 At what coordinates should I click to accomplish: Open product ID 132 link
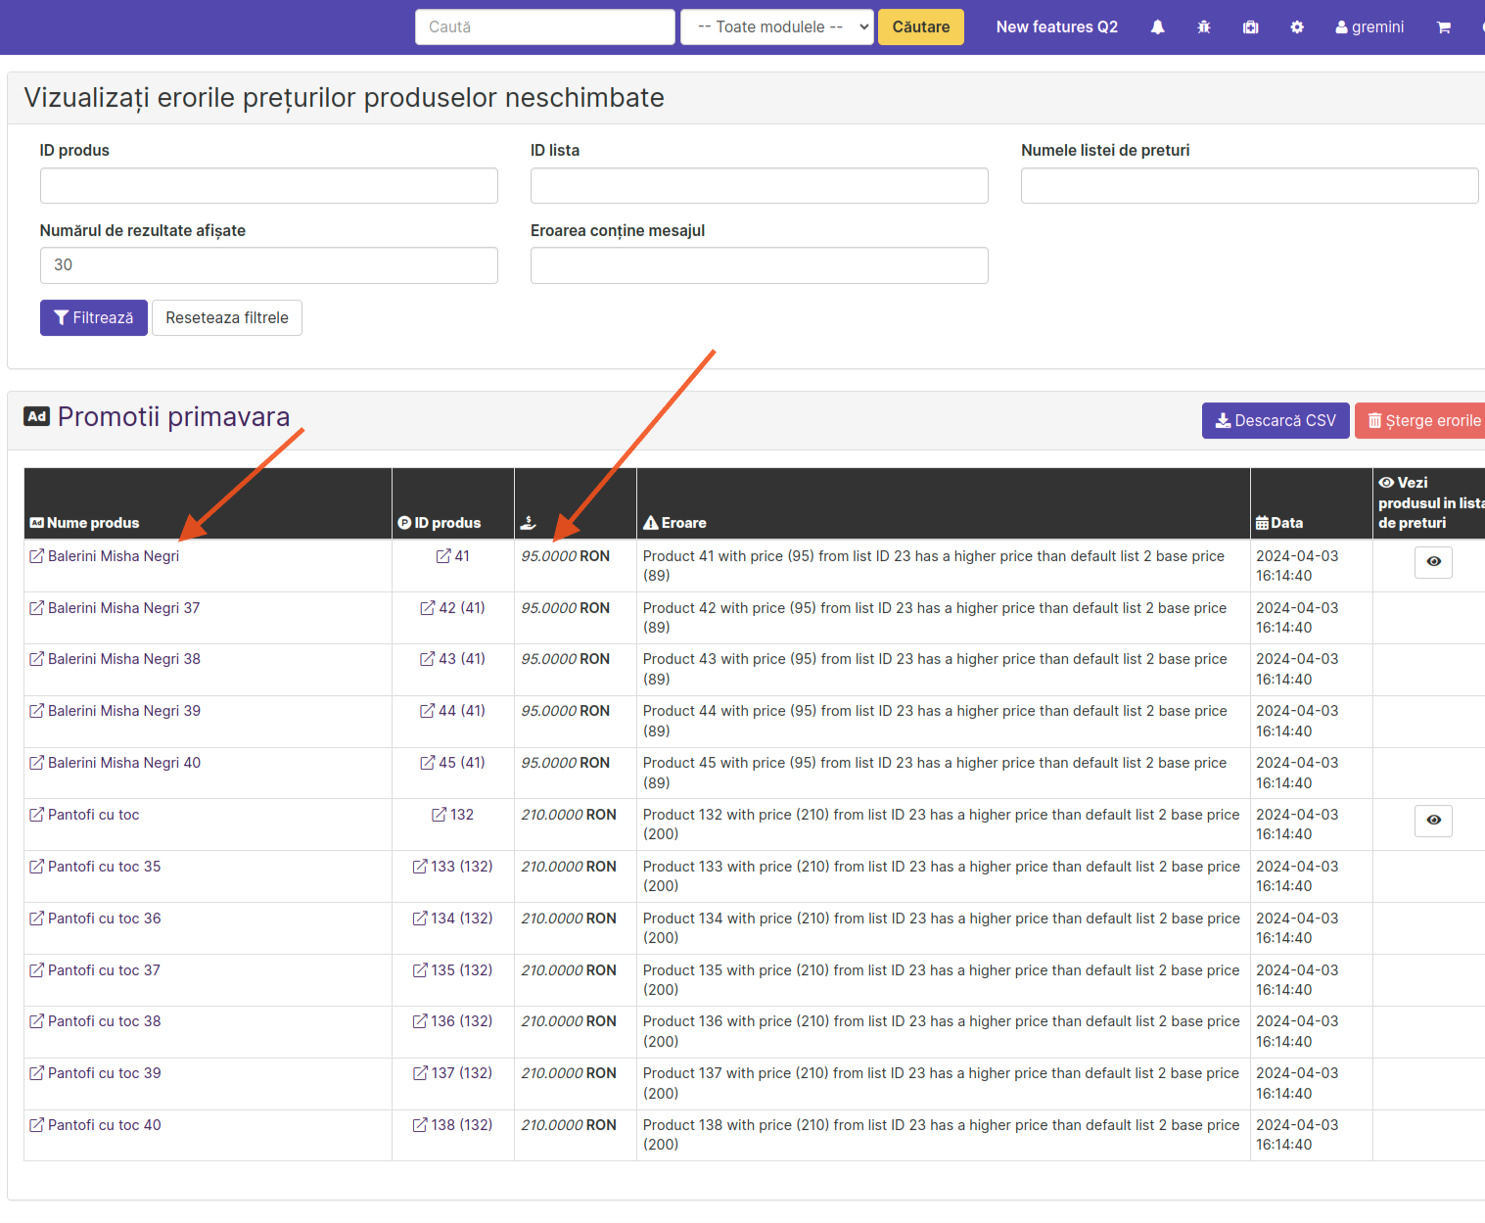point(453,815)
